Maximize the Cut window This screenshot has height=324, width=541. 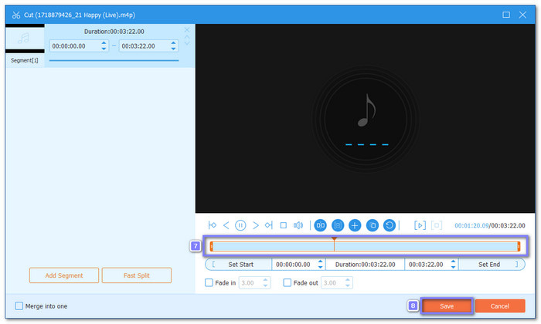506,15
